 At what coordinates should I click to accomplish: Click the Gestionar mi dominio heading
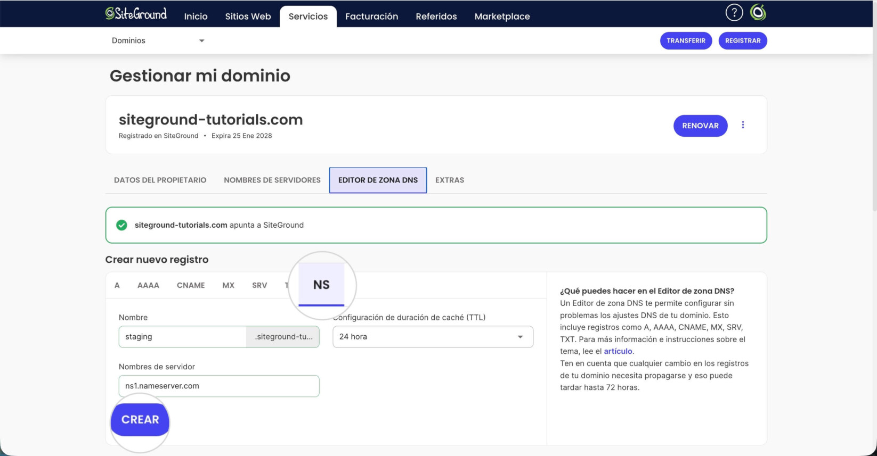pyautogui.click(x=200, y=76)
